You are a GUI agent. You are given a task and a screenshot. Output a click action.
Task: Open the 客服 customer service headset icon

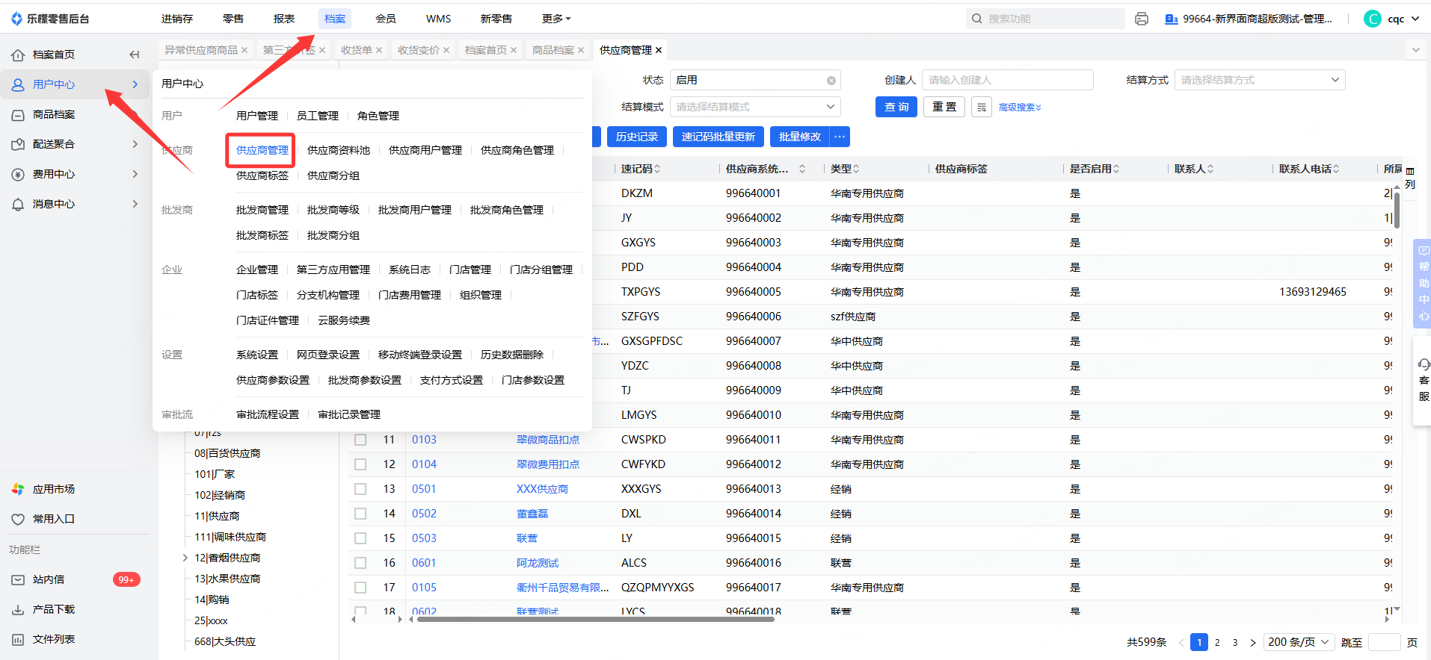[1424, 364]
